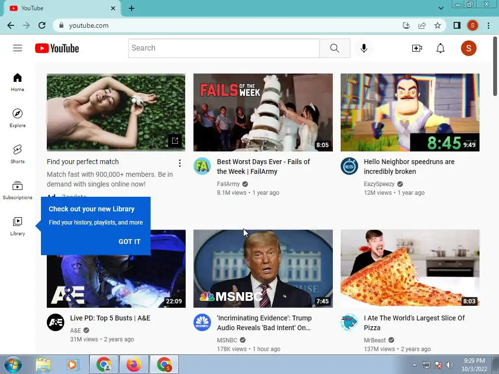
Task: Bookmark this page with star
Action: click(438, 25)
